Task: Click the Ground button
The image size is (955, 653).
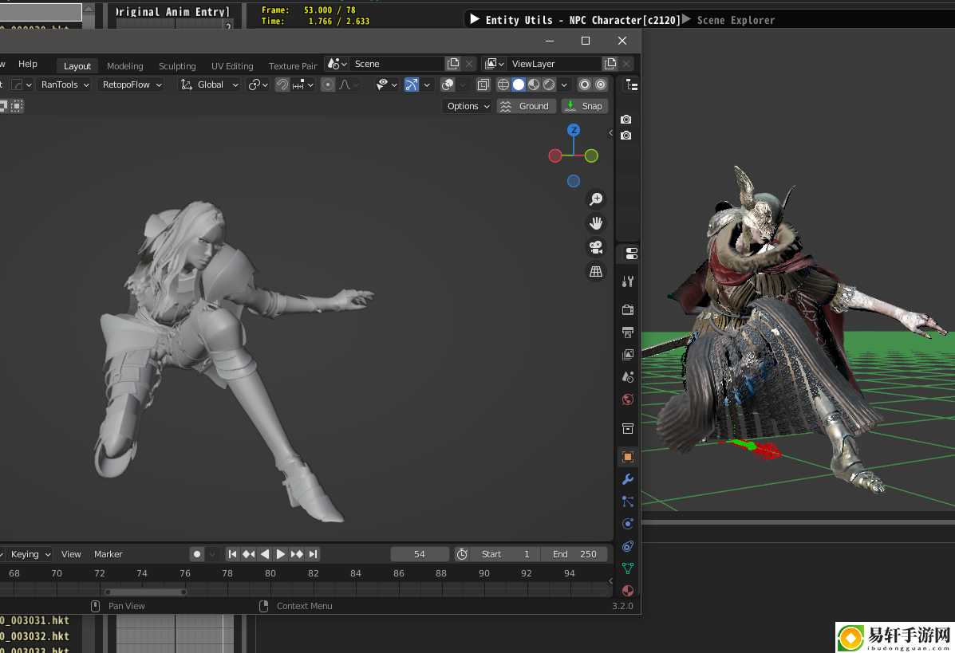Action: click(527, 106)
